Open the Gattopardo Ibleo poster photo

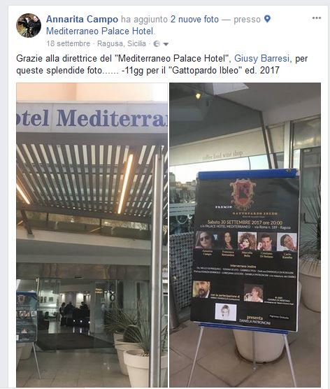pyautogui.click(x=245, y=234)
